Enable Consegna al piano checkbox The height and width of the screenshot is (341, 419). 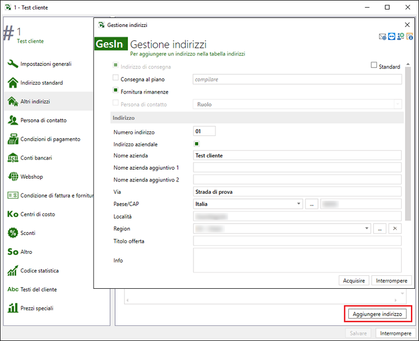[x=116, y=78]
